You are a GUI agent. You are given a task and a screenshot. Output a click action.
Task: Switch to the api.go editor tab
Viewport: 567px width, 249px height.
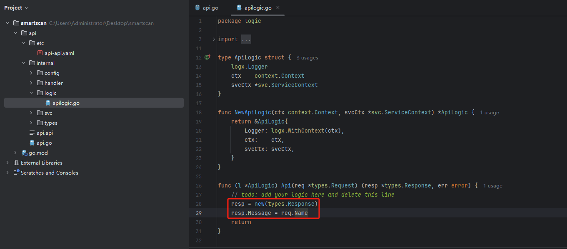pyautogui.click(x=206, y=8)
